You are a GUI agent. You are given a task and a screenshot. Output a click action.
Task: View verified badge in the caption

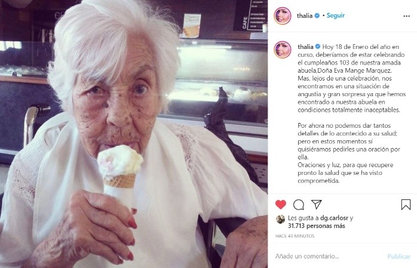click(318, 47)
